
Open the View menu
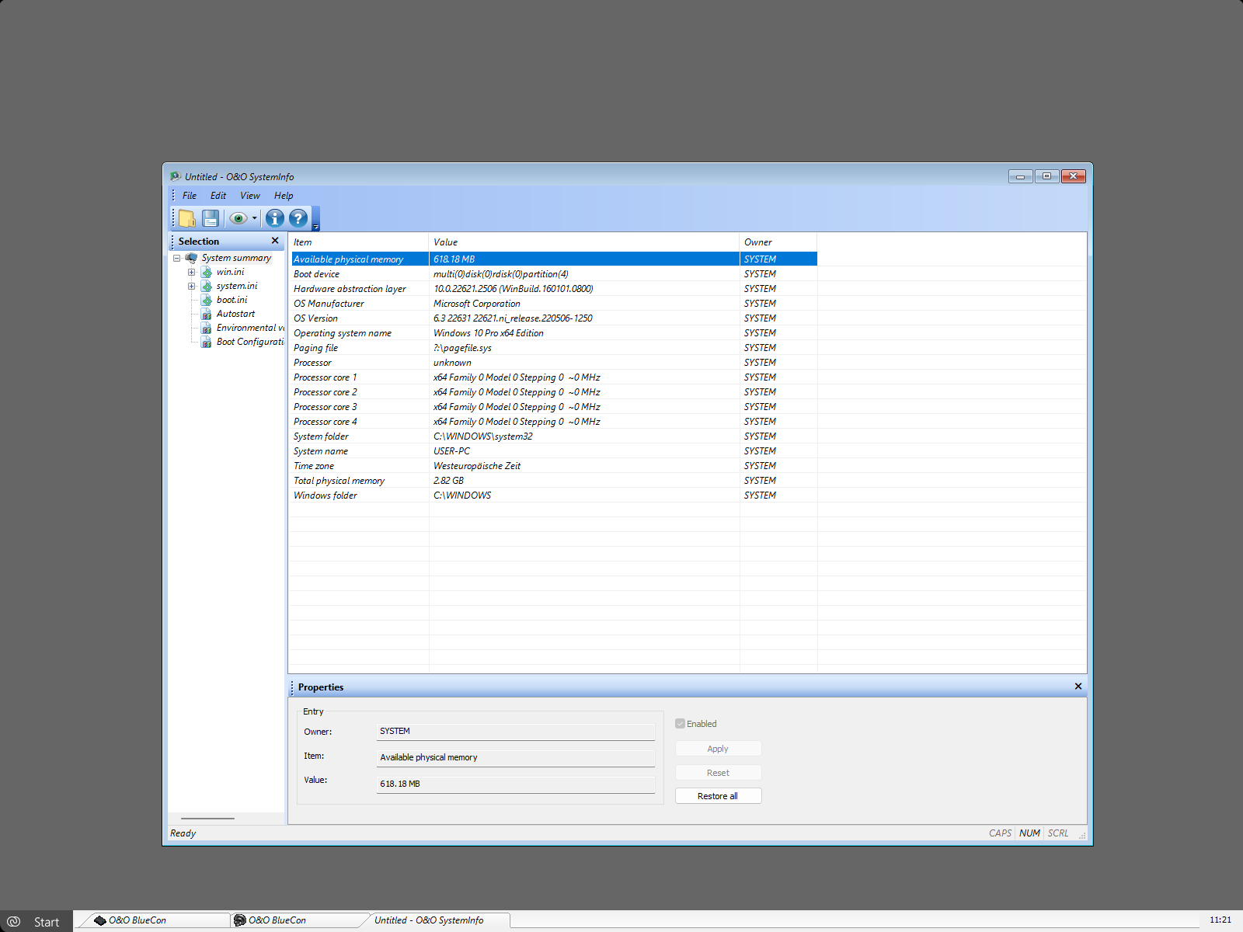pos(250,196)
